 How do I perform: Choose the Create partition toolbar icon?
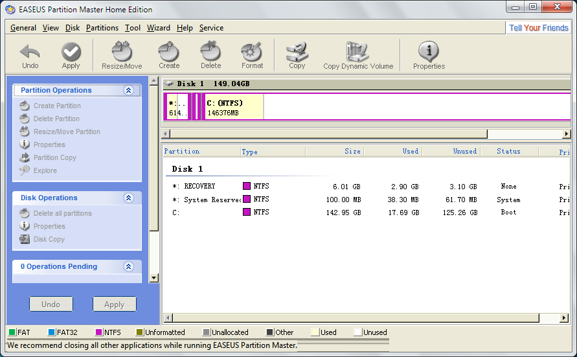coord(169,51)
